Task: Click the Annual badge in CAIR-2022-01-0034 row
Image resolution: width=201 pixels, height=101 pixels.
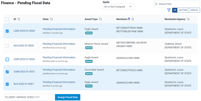Action: (89, 61)
